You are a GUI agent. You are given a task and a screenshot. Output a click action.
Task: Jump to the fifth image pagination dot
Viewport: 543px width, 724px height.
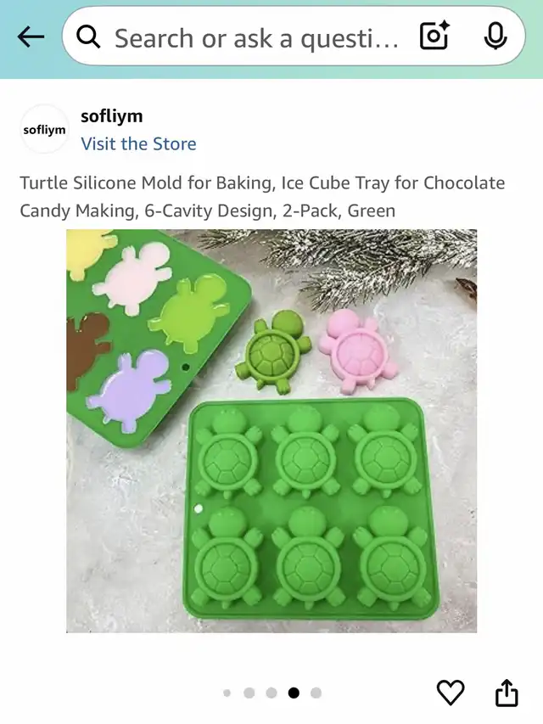[316, 693]
